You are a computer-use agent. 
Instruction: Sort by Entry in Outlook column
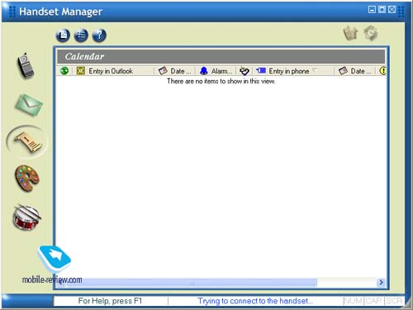click(113, 71)
